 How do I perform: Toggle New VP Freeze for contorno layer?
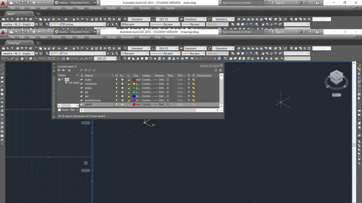coord(194,84)
